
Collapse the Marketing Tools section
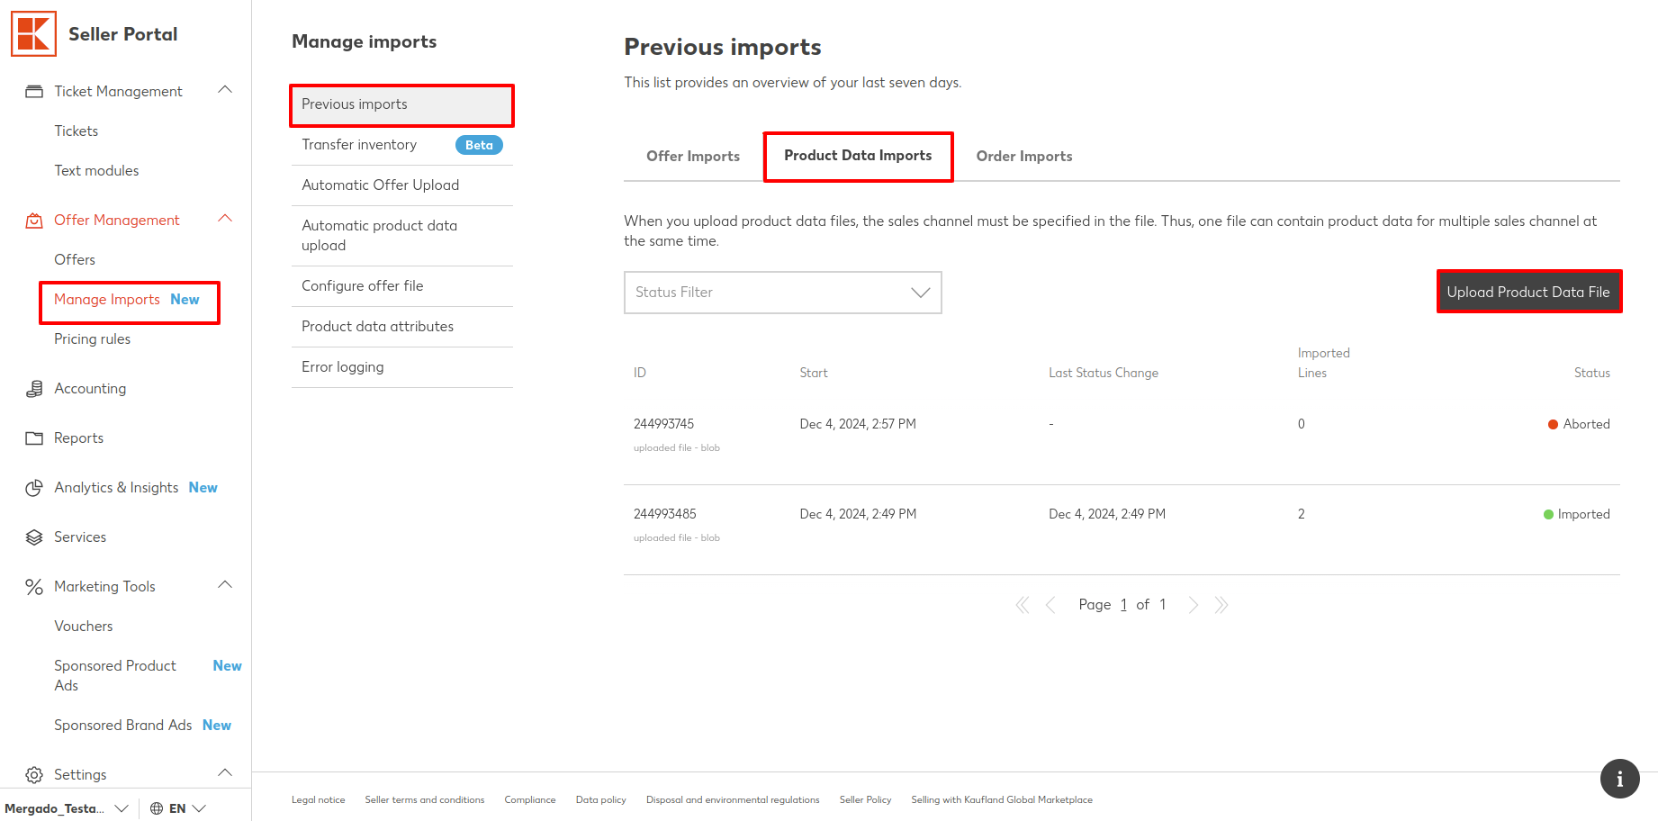[x=225, y=585]
